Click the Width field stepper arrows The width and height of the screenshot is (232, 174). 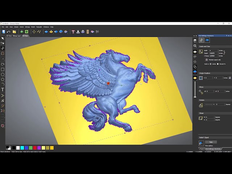coord(218,51)
